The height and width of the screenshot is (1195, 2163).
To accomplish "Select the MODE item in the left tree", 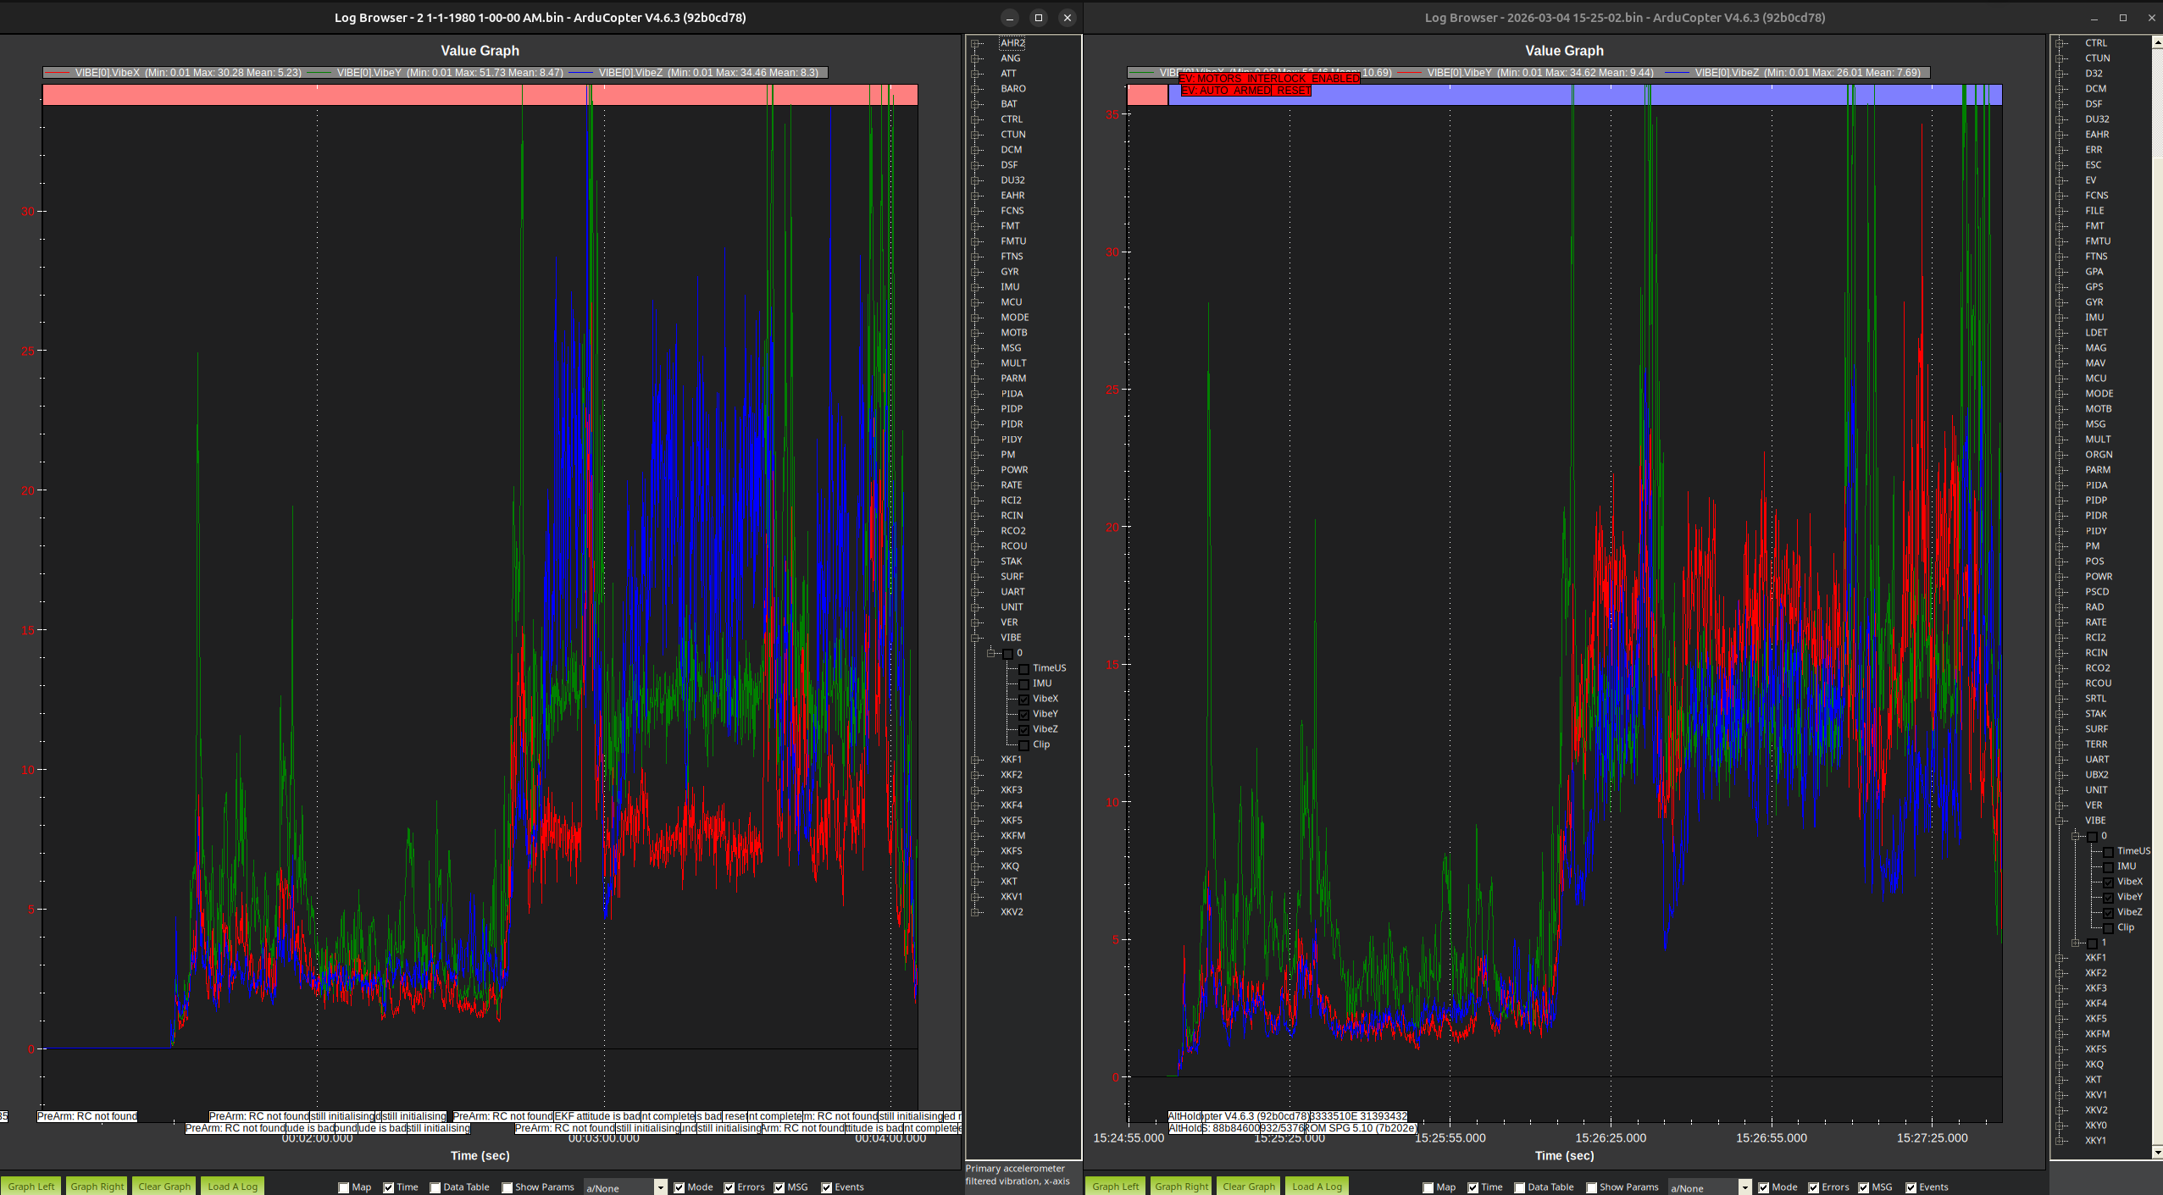I will 1014,318.
